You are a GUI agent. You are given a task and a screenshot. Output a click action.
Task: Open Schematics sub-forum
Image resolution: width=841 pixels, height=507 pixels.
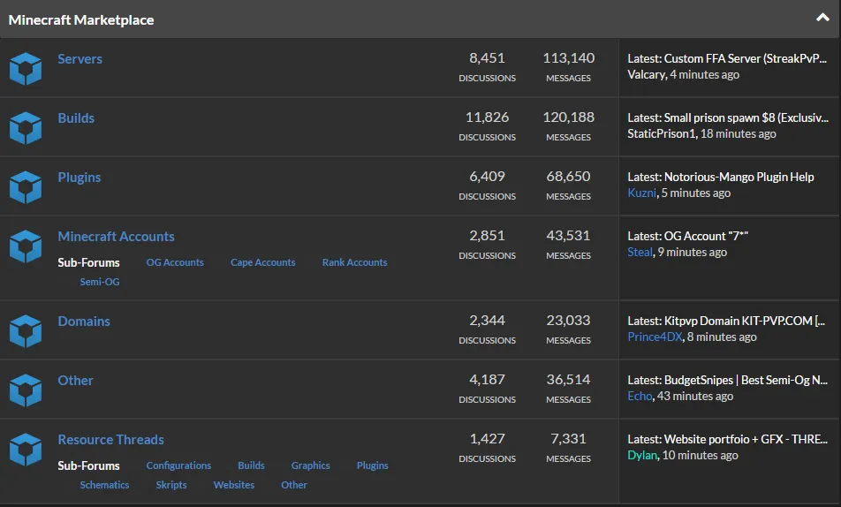104,485
